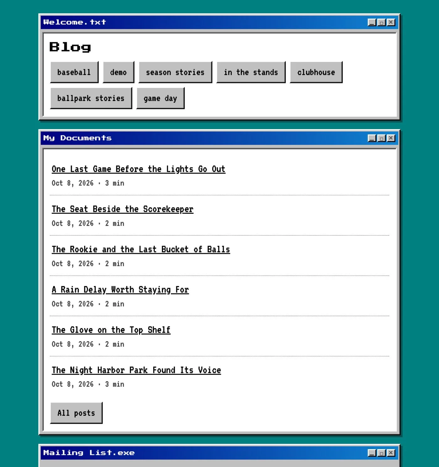Open The Glove on the Top Shelf post
The width and height of the screenshot is (439, 467).
(x=111, y=330)
